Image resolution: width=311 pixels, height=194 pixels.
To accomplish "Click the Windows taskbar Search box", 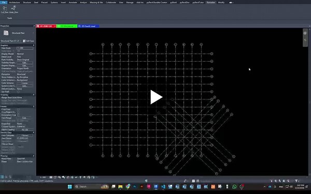I will pyautogui.click(x=91, y=187).
